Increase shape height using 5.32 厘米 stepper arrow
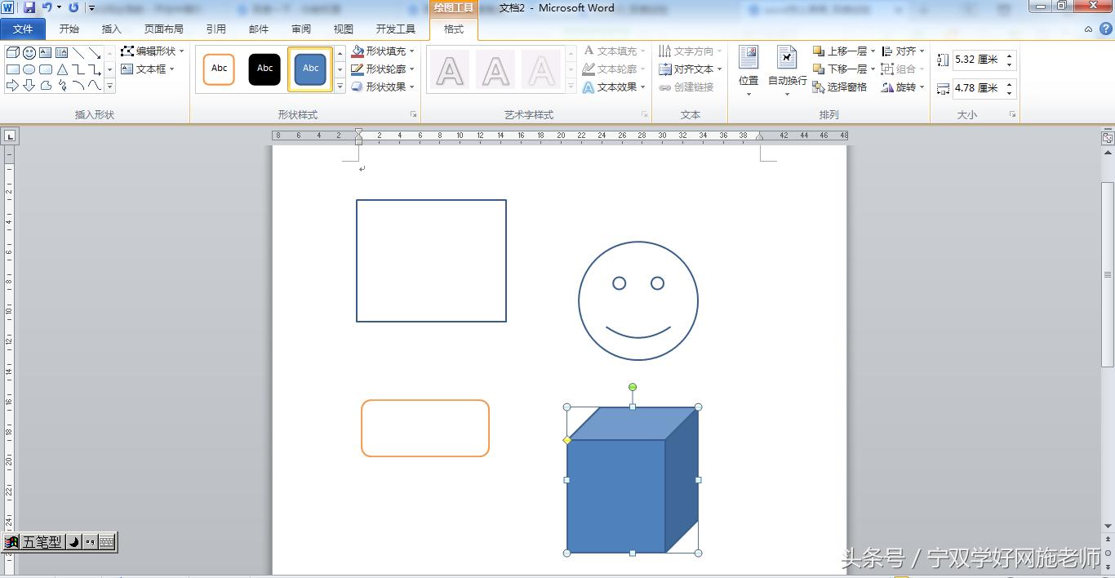The width and height of the screenshot is (1115, 578). pos(1009,54)
